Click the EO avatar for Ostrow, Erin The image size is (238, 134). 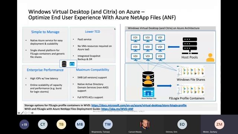click(x=182, y=124)
